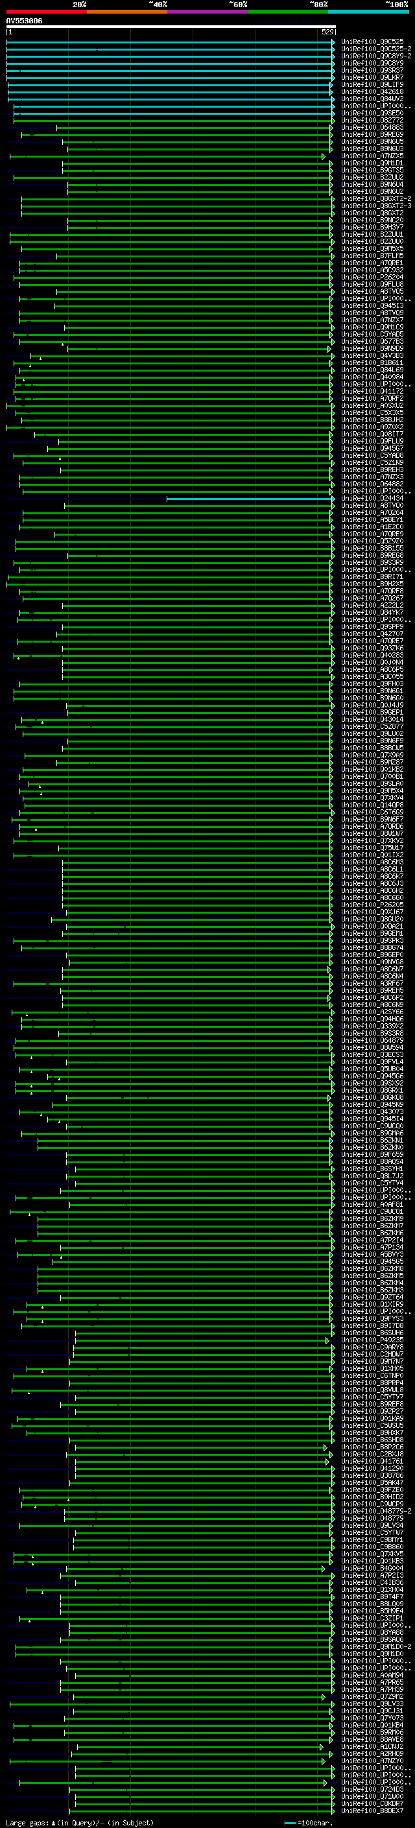Select the UniRef100_P26204 label
Viewport: 415px width, 1828px height.
tap(372, 277)
